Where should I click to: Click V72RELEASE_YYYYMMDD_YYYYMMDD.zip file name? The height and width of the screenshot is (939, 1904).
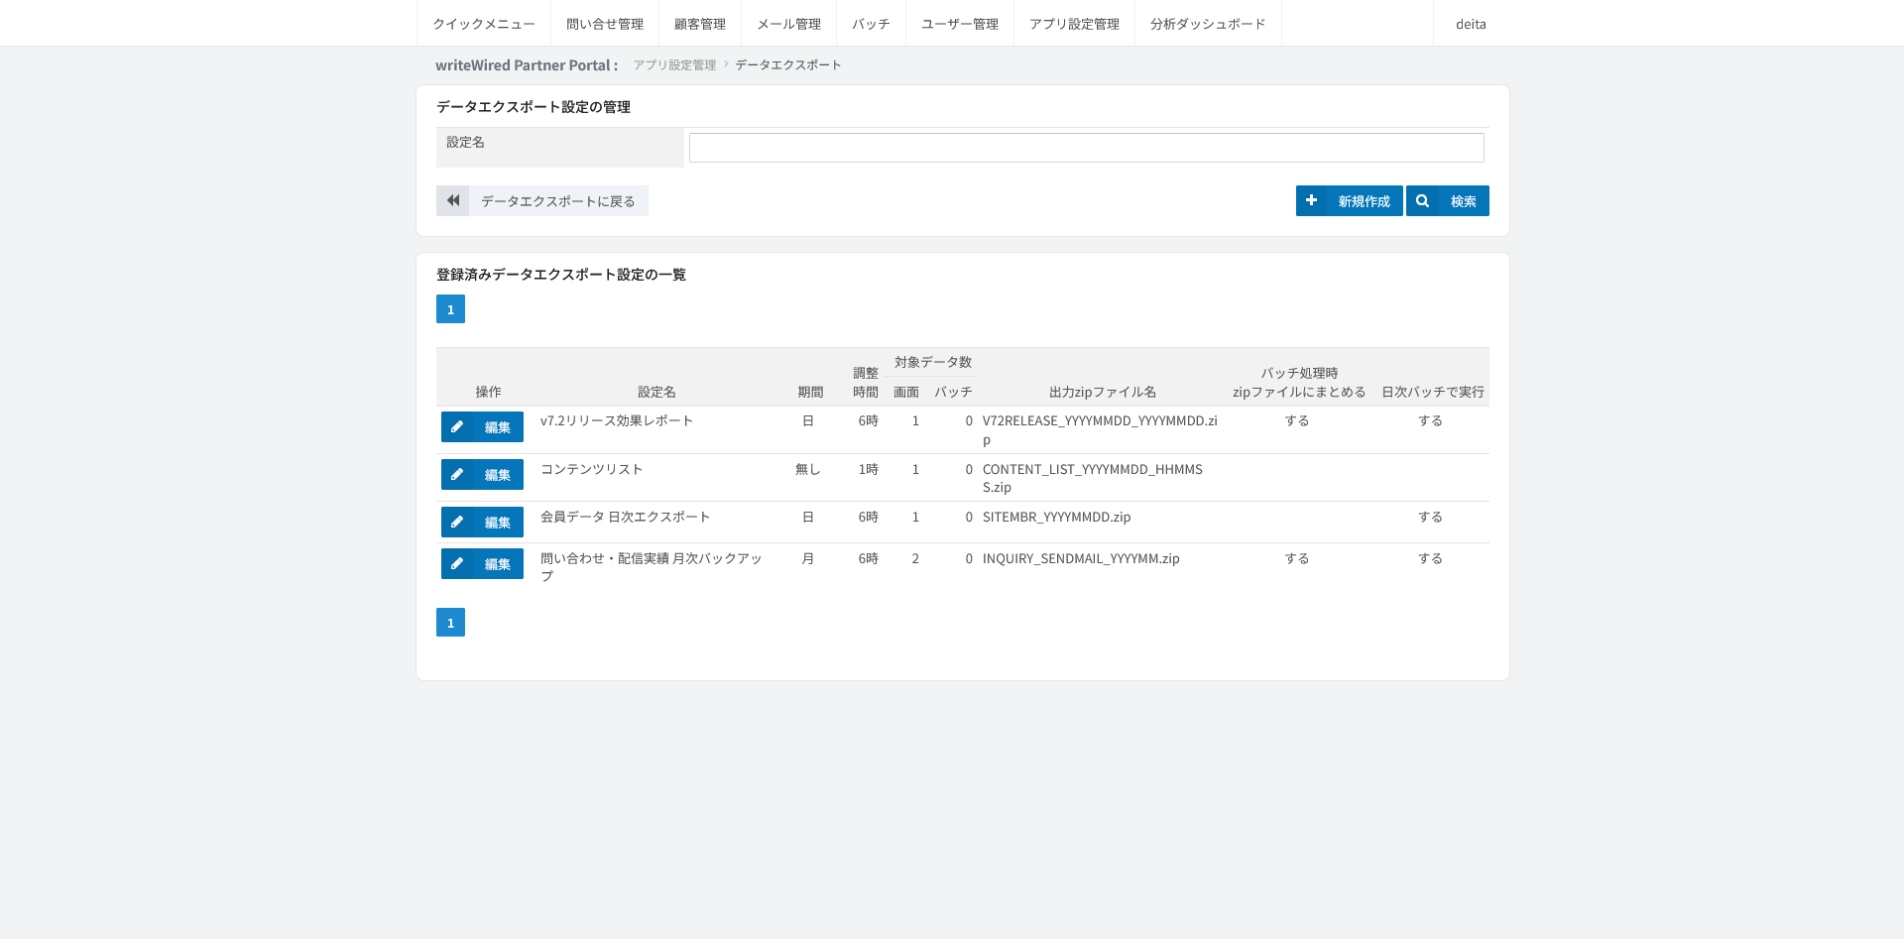tap(1100, 430)
